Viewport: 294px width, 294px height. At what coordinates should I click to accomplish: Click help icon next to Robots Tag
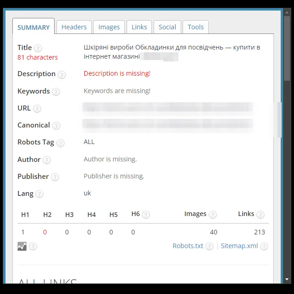61,143
